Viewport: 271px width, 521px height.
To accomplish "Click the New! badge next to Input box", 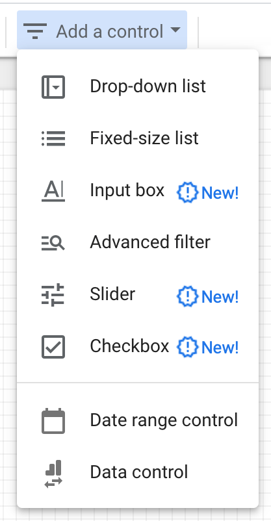I will (208, 192).
